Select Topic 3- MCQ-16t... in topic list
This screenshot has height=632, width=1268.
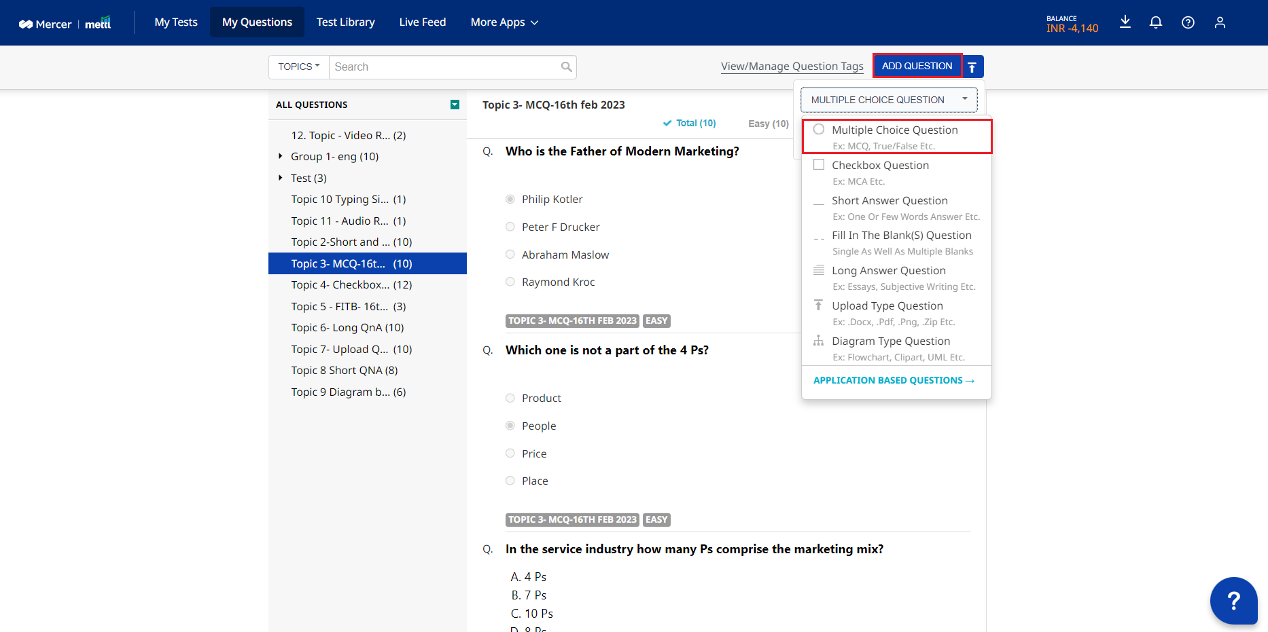tap(368, 263)
